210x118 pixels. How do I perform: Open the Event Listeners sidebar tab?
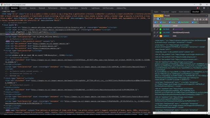[184, 12]
